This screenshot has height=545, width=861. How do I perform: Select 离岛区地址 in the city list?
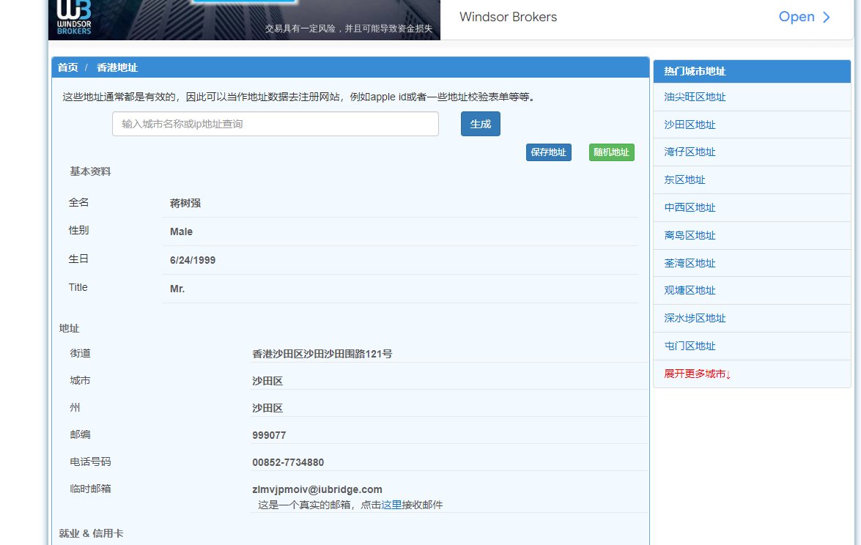pyautogui.click(x=689, y=235)
